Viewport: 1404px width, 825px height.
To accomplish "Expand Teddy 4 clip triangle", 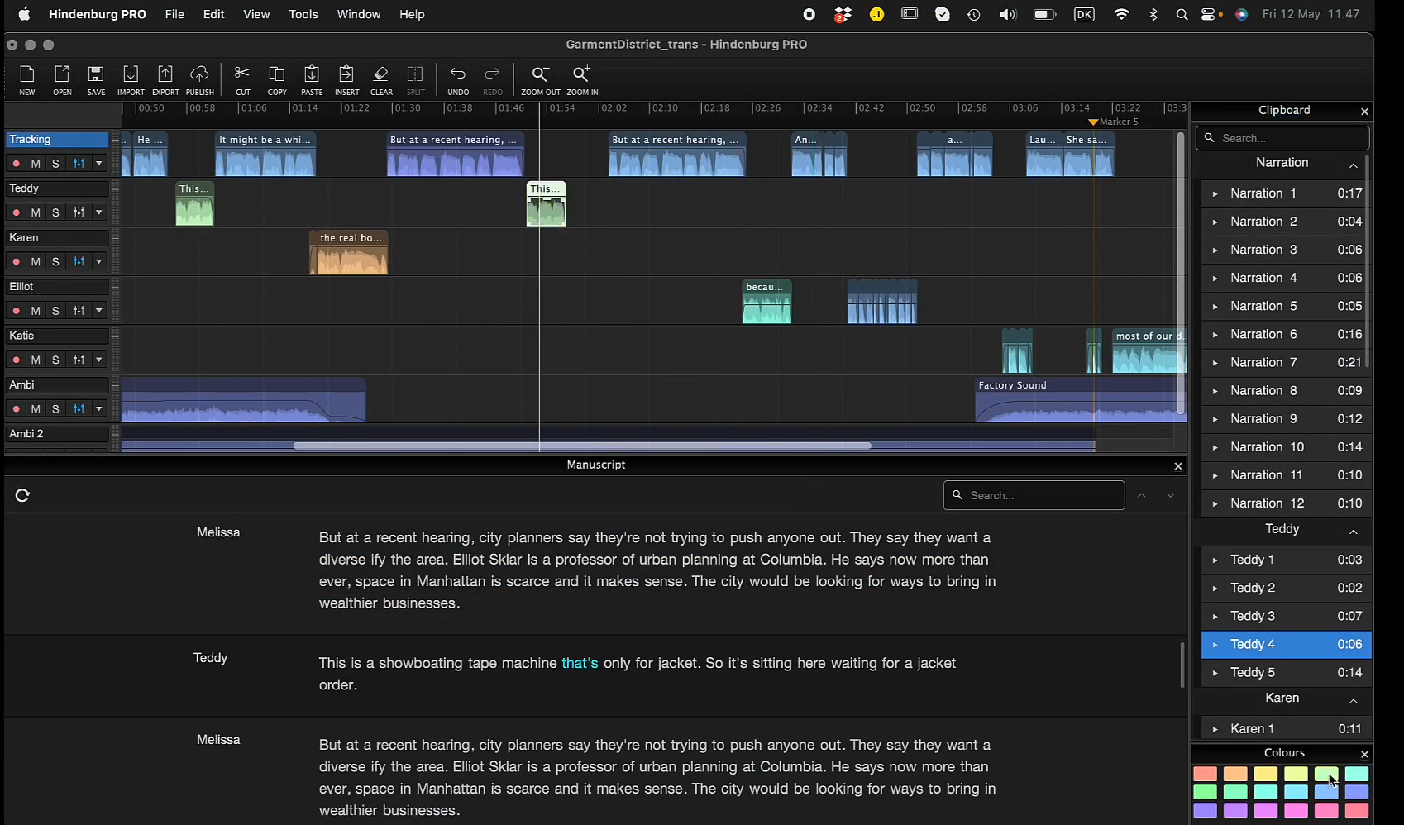I will click(x=1215, y=644).
